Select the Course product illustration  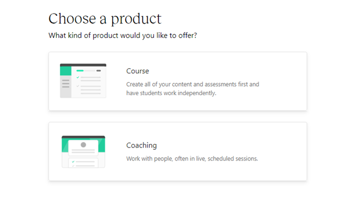pyautogui.click(x=83, y=81)
